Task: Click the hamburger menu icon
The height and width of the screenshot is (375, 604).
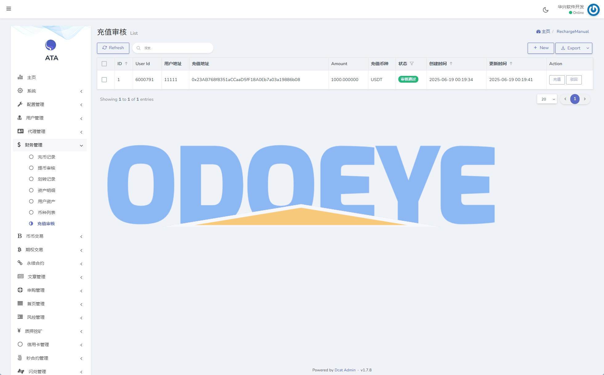Action: click(9, 9)
